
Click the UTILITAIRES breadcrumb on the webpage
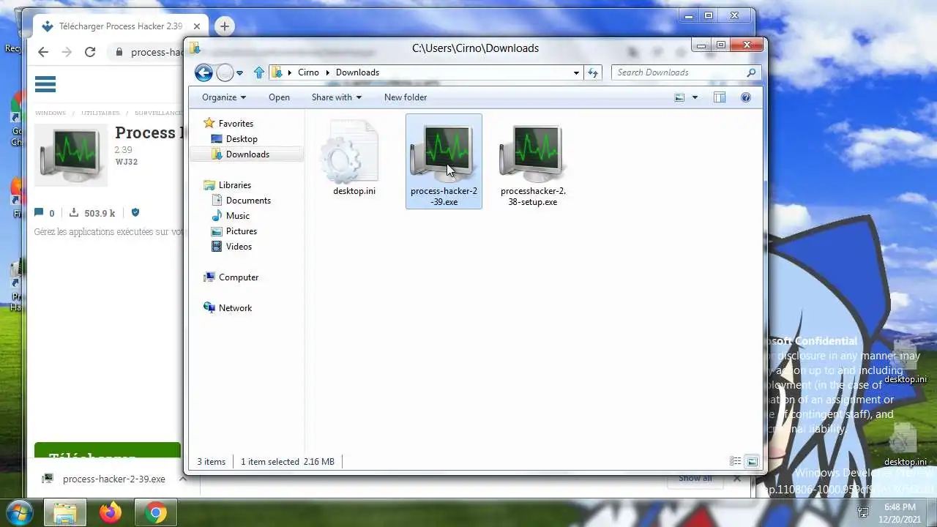pos(100,113)
